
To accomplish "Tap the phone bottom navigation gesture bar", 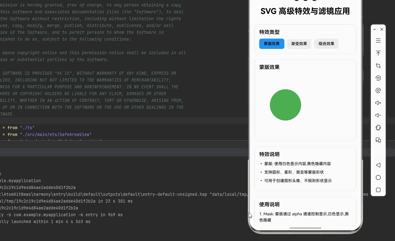I will [305, 228].
